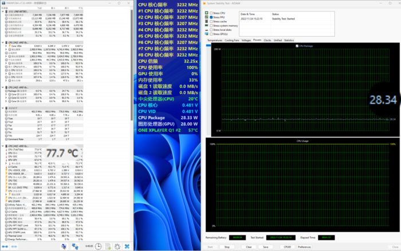The width and height of the screenshot is (401, 251).
Task: Click the clock icon in HWiNFO toolbar
Action: [x=99, y=246]
